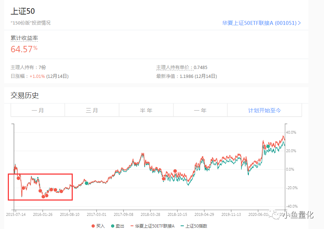Switch to the 一年 time range tab
This screenshot has width=324, height=229.
tap(200, 110)
